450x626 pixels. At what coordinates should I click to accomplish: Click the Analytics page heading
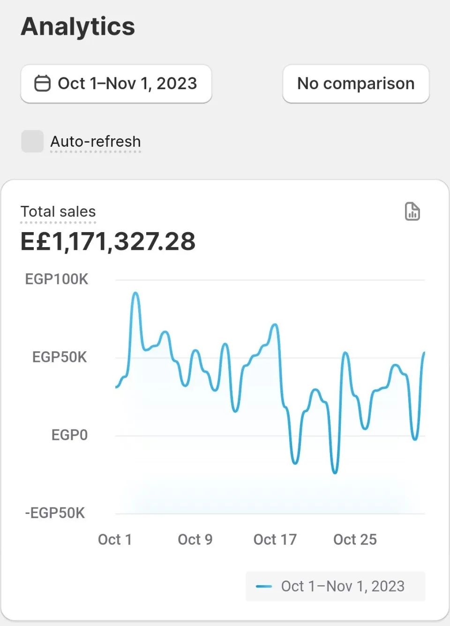(78, 26)
